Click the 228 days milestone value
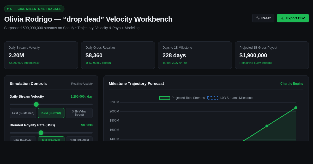The image size is (313, 164). click(x=174, y=55)
